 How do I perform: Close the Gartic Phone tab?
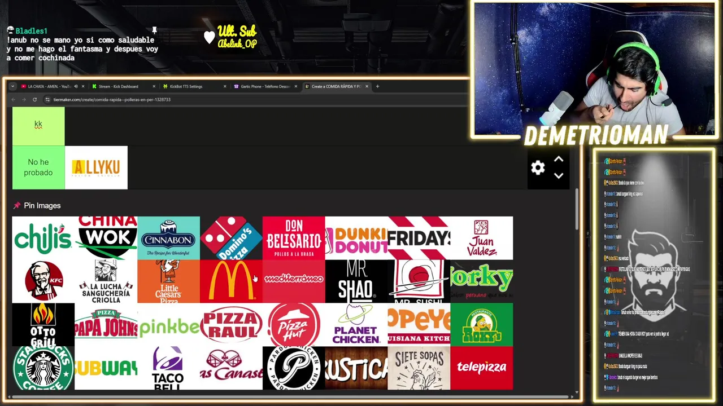pos(295,86)
